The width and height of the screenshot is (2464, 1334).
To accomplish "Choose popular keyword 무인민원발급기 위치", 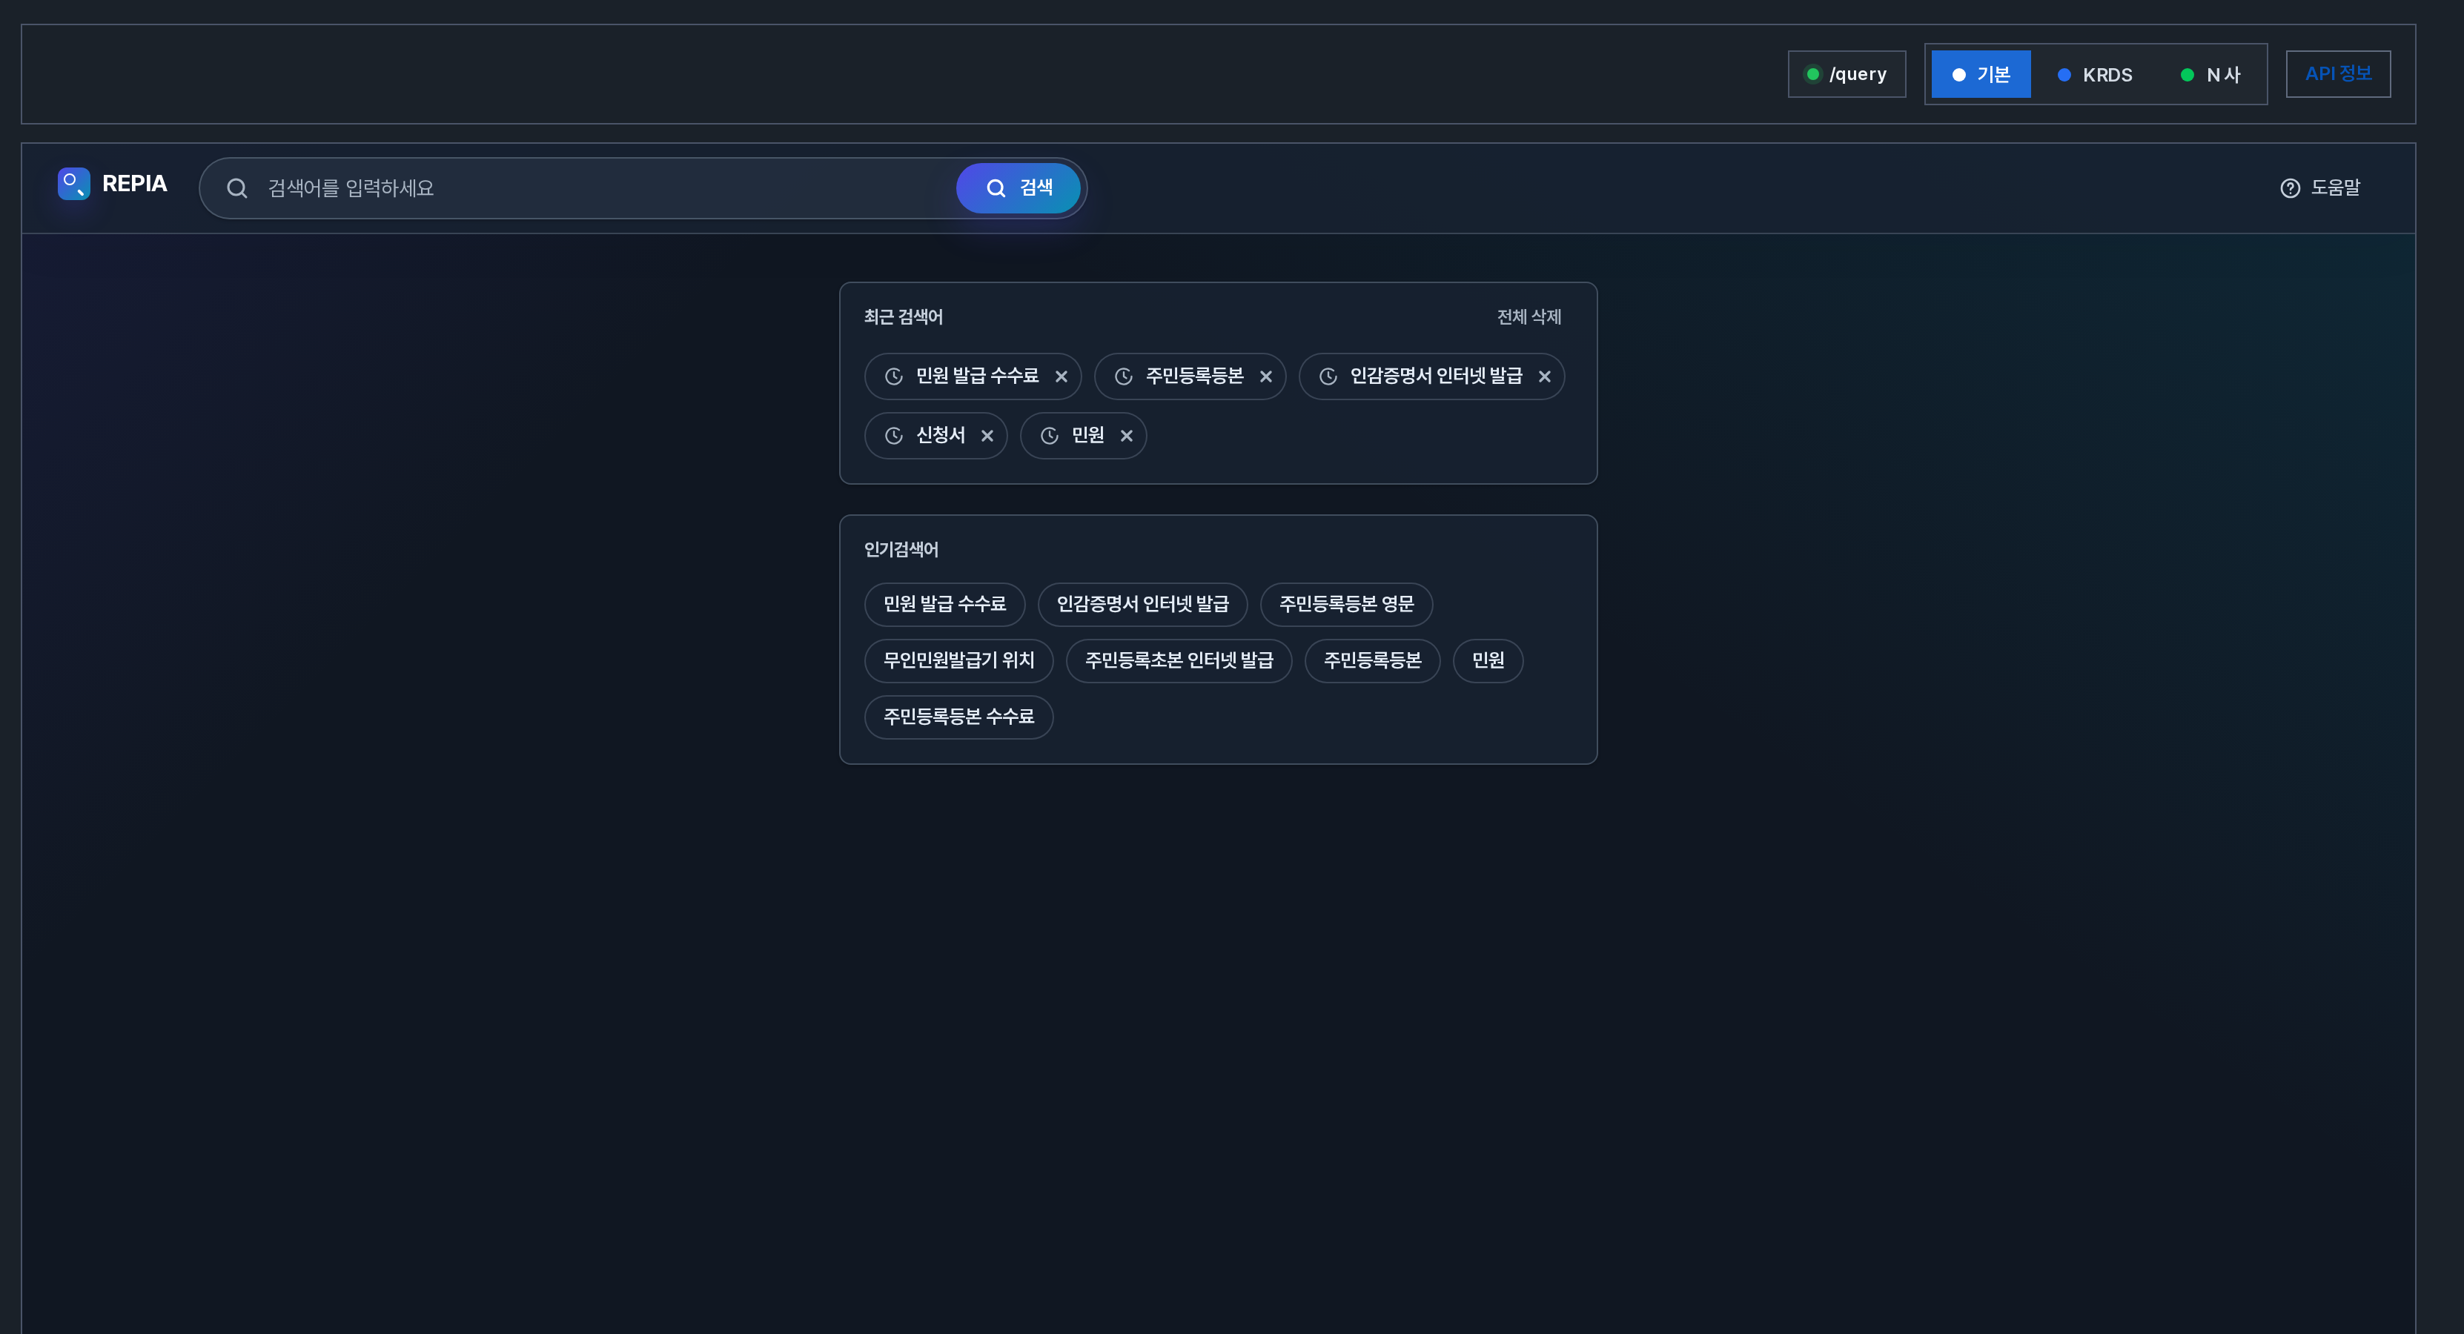I will pos(958,661).
